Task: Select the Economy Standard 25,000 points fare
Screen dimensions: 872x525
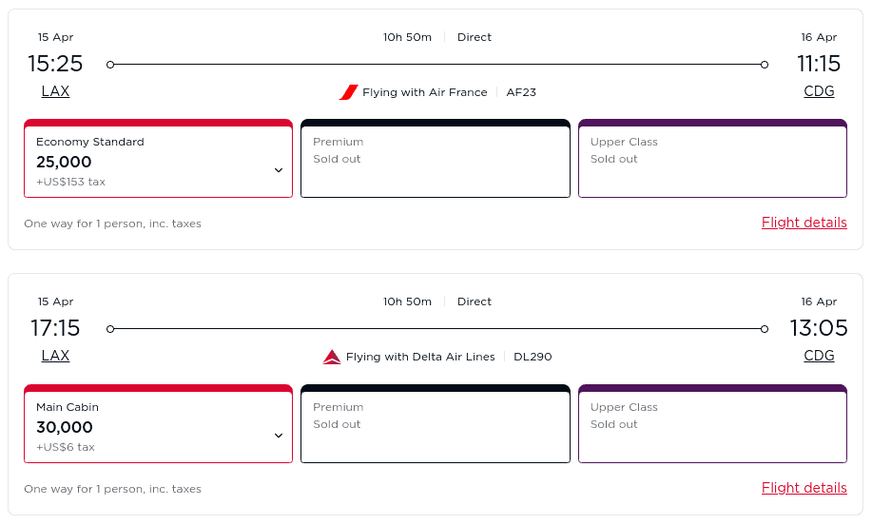Action: click(143, 162)
